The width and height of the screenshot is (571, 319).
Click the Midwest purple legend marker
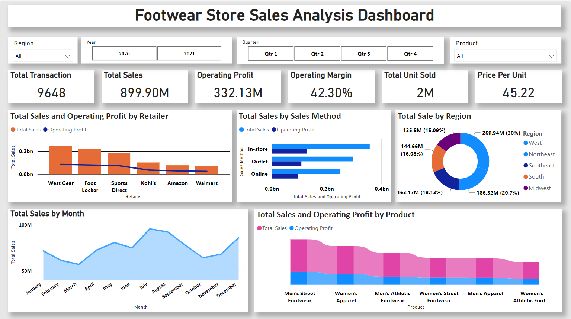[526, 188]
